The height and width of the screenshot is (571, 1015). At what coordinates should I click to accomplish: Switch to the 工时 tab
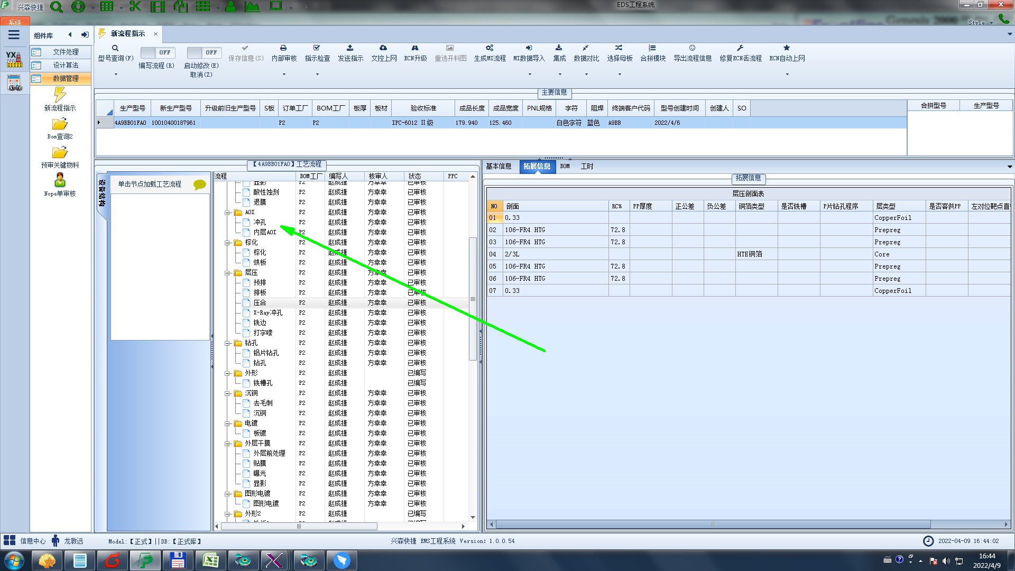(x=587, y=167)
